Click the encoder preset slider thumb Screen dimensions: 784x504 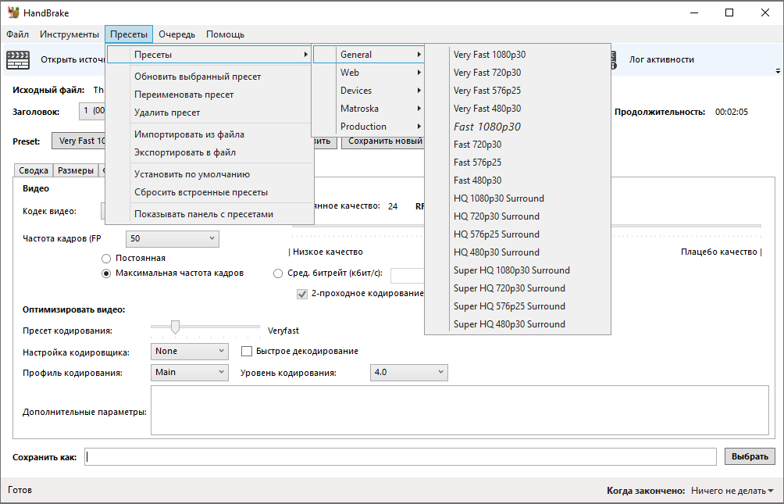175,327
